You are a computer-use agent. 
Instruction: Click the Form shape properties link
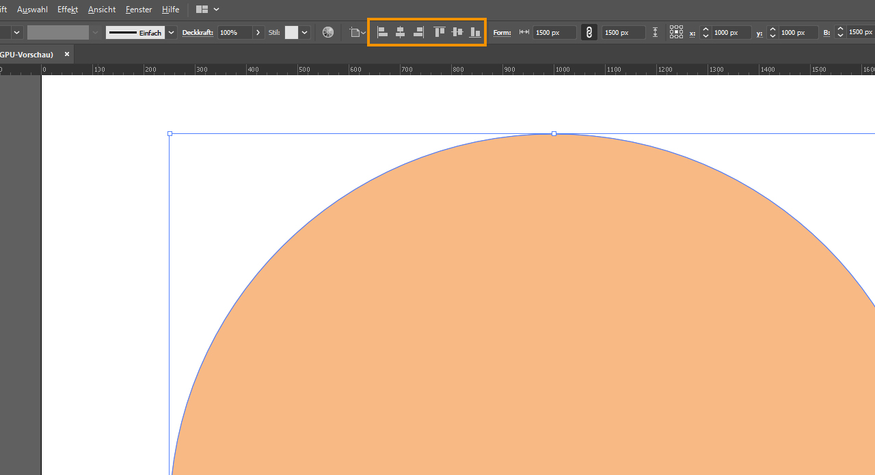tap(502, 33)
